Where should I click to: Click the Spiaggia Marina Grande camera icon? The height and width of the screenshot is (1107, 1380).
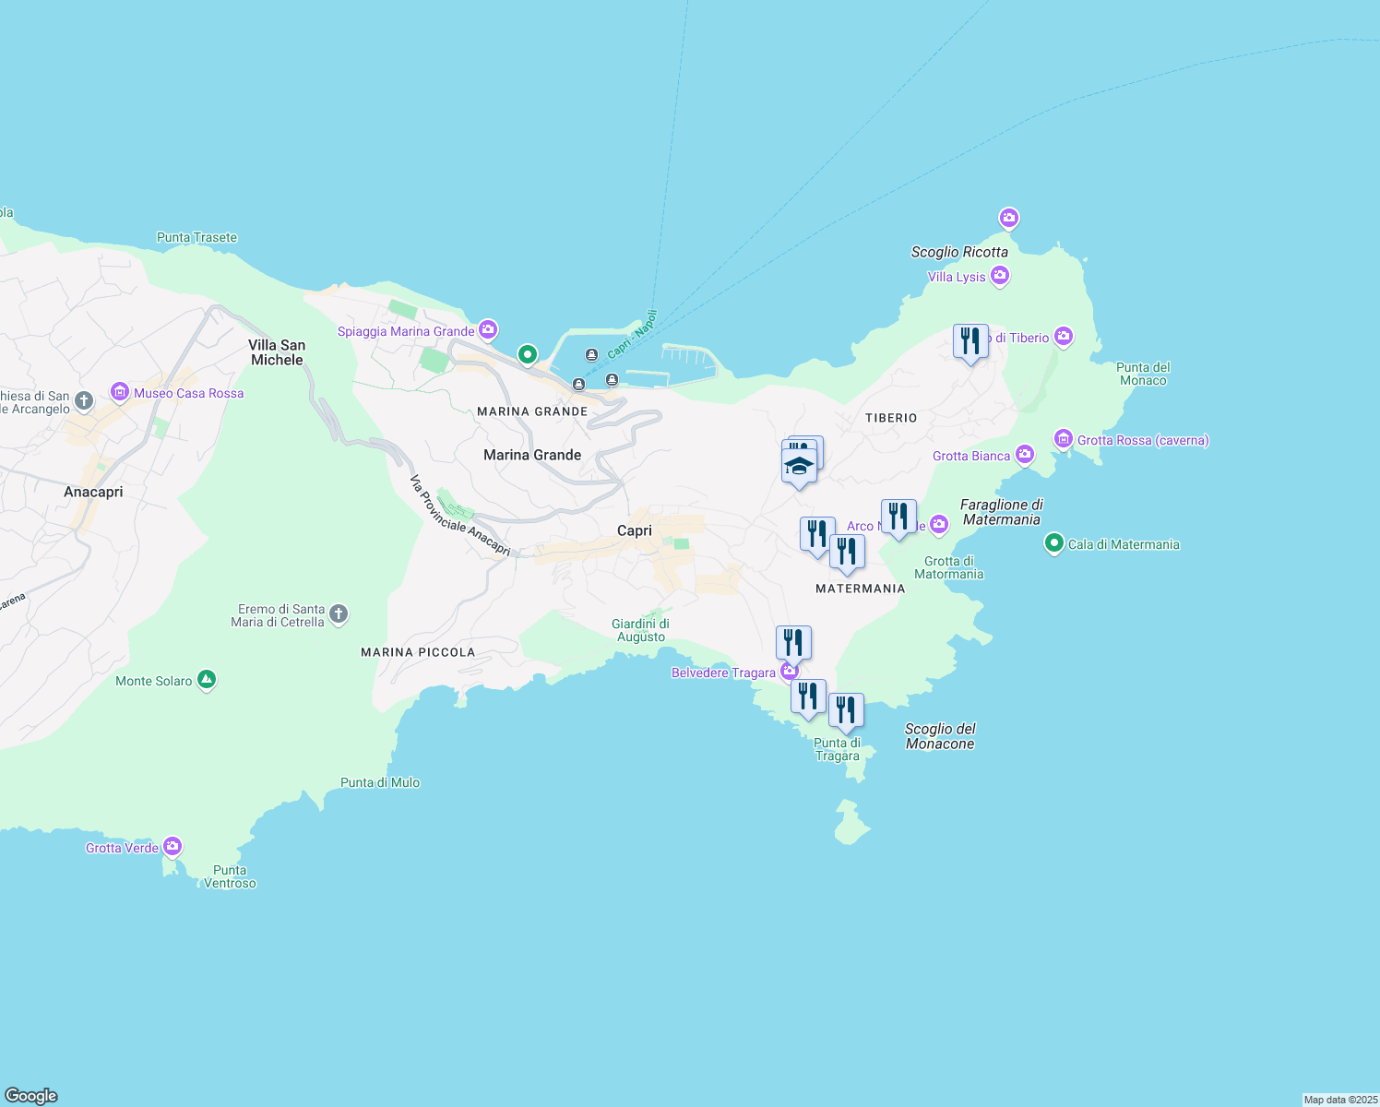click(x=488, y=330)
